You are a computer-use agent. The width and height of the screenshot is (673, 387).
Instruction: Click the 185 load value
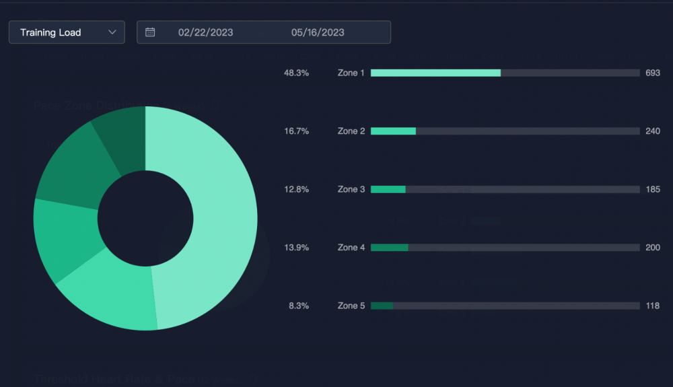pyautogui.click(x=653, y=189)
